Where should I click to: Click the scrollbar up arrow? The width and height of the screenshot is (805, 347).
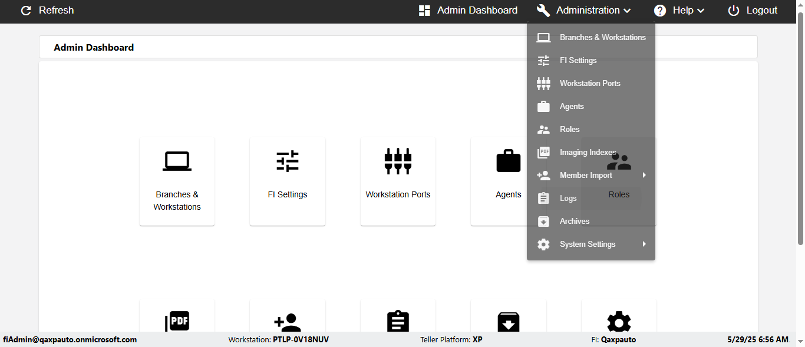point(800,4)
